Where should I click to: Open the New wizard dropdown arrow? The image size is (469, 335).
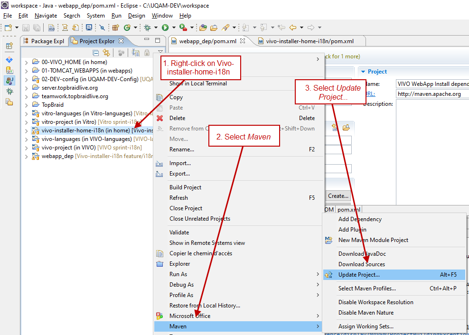pyautogui.click(x=17, y=28)
